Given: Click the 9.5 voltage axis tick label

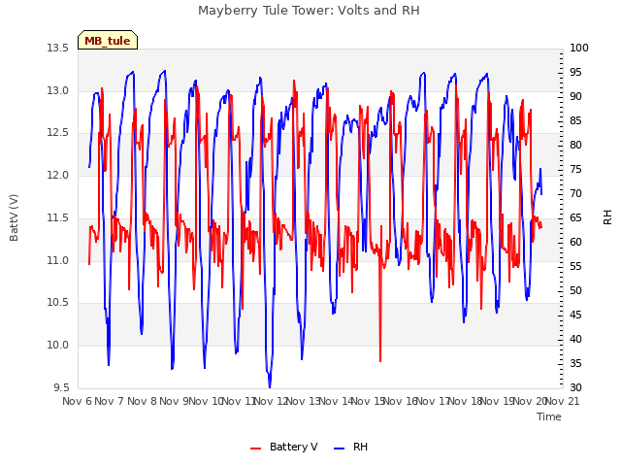Looking at the screenshot, I should point(61,387).
